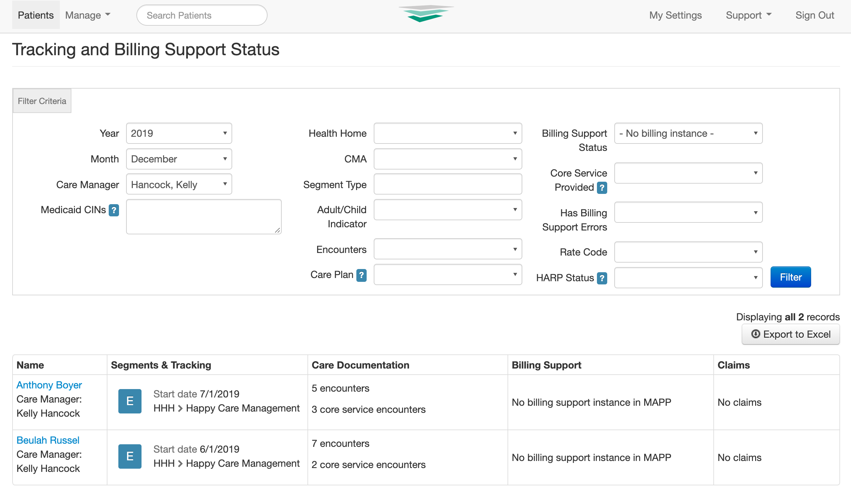Open patient Anthony Boyer's record
The height and width of the screenshot is (495, 851).
[x=49, y=385]
